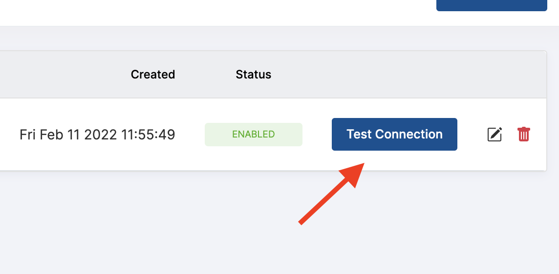Click the red arrow annotation
The image size is (559, 274).
coord(332,194)
